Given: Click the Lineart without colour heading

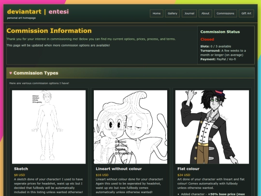Looking at the screenshot, I should click(119, 169).
